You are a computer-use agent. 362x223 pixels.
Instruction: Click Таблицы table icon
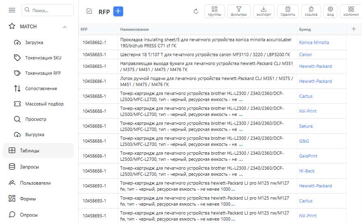12,150
